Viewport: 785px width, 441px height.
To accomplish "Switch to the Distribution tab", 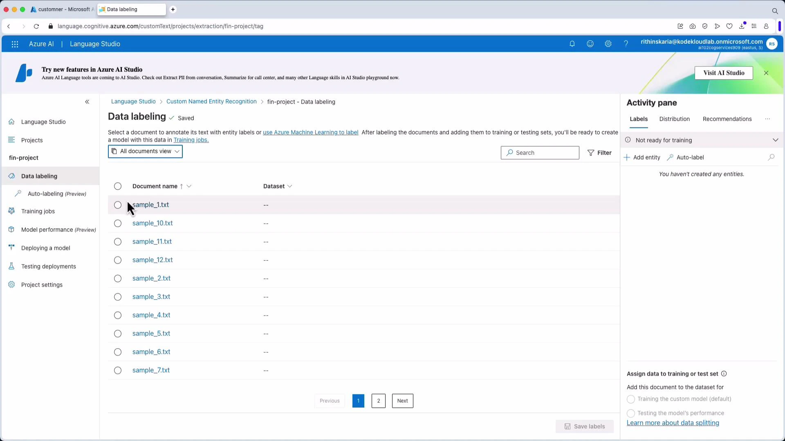I will pyautogui.click(x=674, y=119).
